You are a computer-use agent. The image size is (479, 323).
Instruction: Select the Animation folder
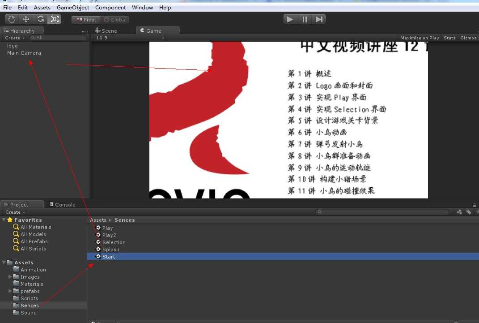(33, 270)
